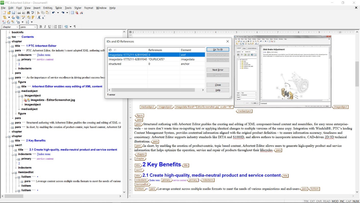Viewport: 360px width, 203px height.
Task: Cut selection with the scissors icon
Action: coord(38,13)
